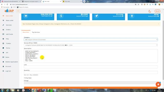Open the Apps bookmarks shortcut
The height and width of the screenshot is (92, 164).
(5, 7)
